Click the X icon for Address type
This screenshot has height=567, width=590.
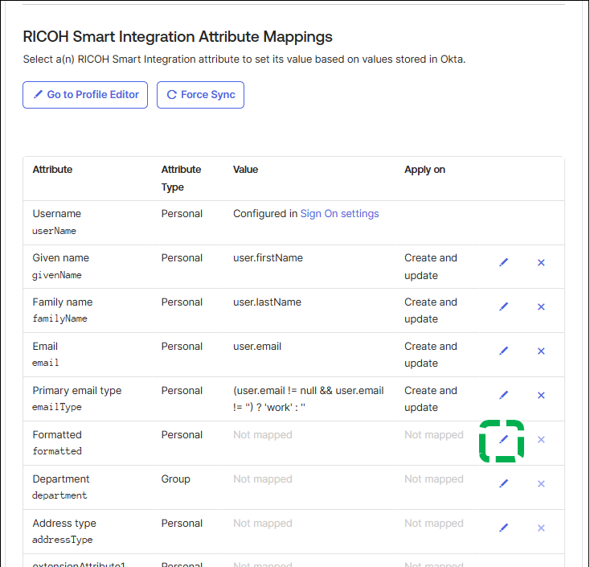tap(541, 528)
